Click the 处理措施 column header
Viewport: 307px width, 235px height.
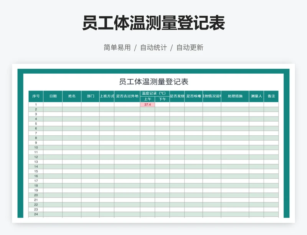point(235,96)
